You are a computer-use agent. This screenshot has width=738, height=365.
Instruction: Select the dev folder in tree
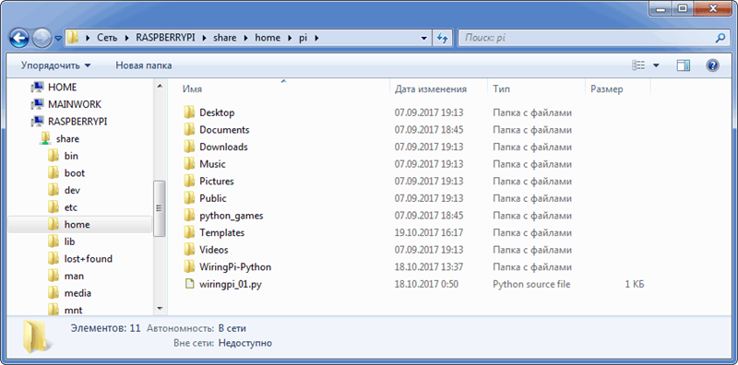pyautogui.click(x=64, y=190)
